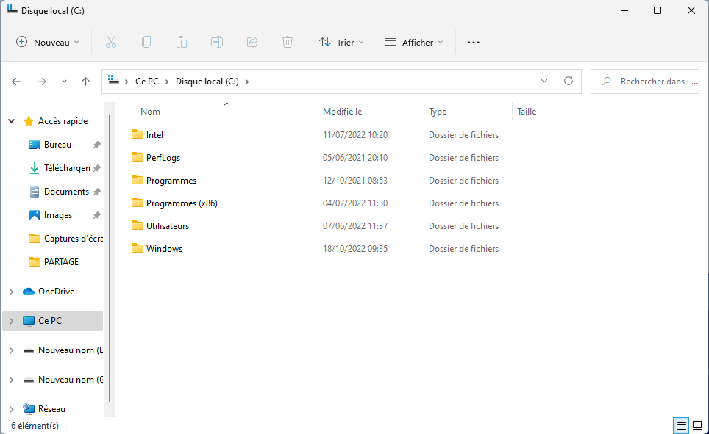Switch to details view in status bar
The image size is (709, 434).
pyautogui.click(x=681, y=425)
